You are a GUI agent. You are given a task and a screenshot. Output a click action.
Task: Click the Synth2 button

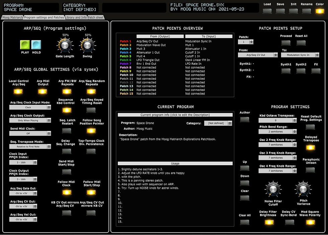(301, 71)
